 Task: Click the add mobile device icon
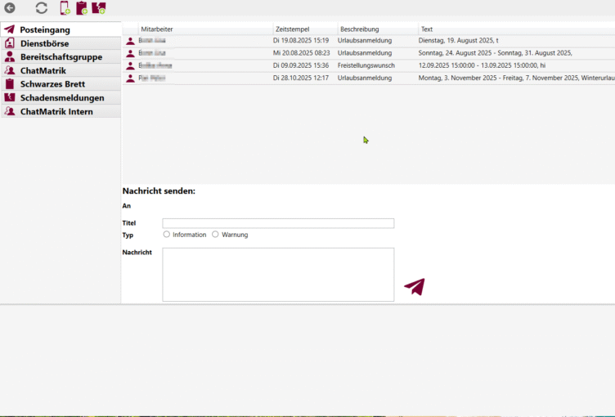[65, 8]
